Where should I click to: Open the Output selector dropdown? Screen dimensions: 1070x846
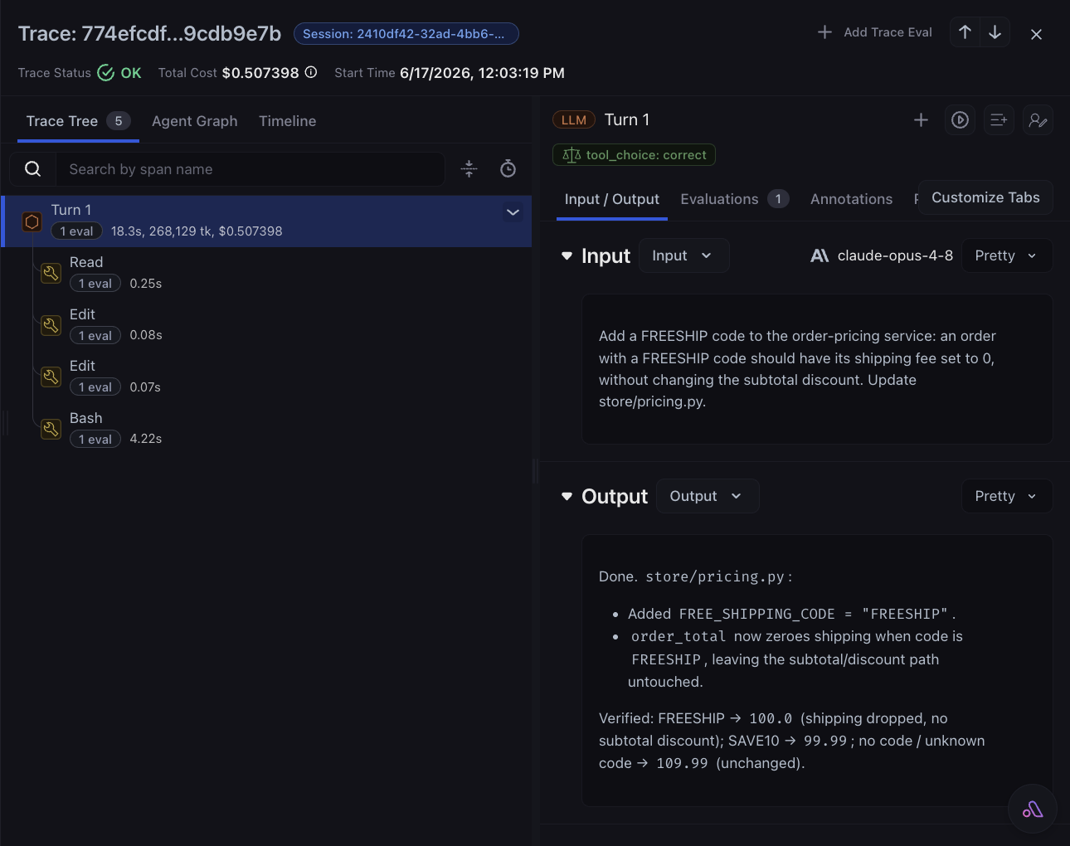[x=708, y=496]
